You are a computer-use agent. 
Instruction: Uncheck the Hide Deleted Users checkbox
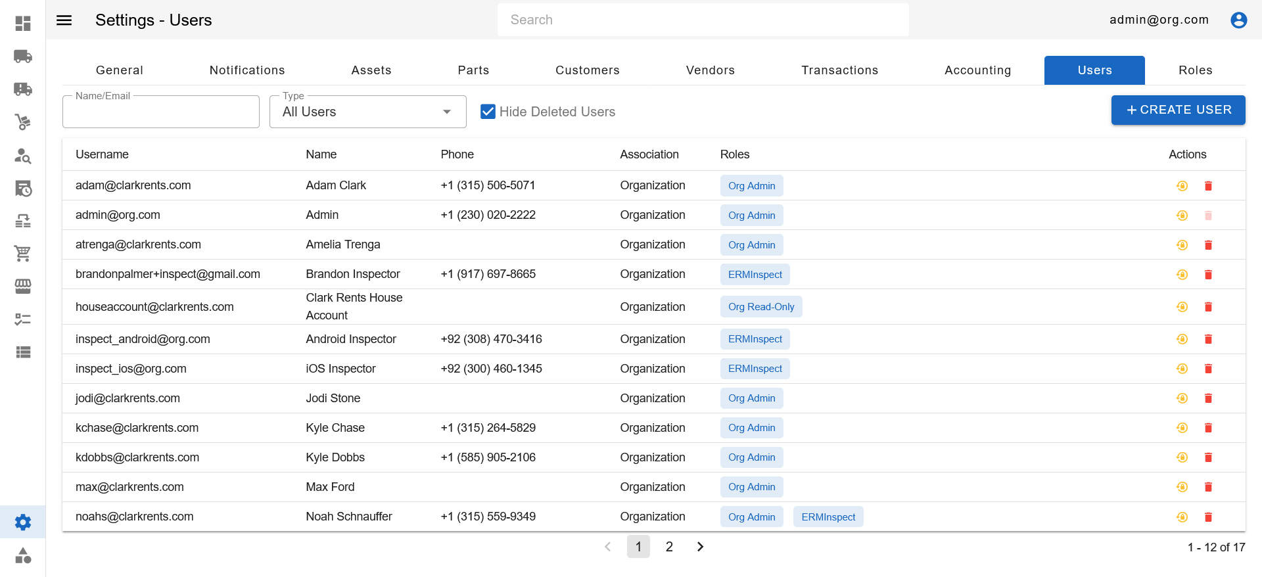coord(488,112)
